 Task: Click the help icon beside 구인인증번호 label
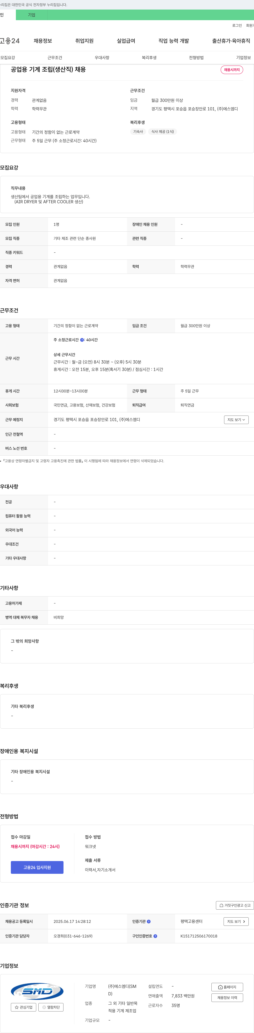coord(155,936)
